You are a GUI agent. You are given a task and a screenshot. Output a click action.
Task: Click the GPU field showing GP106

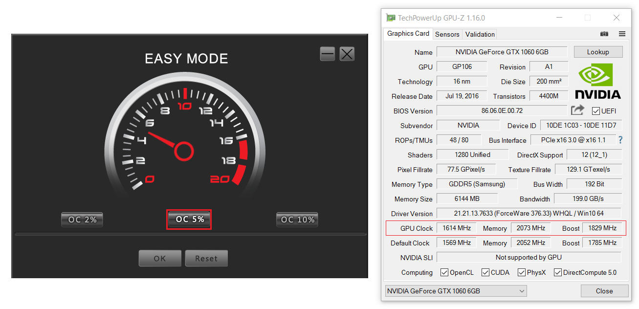pos(462,66)
